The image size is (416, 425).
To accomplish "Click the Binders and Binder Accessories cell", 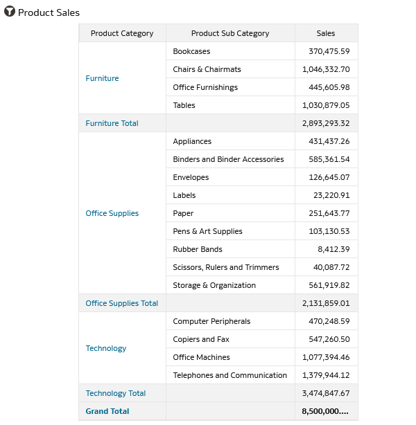I will (x=228, y=159).
